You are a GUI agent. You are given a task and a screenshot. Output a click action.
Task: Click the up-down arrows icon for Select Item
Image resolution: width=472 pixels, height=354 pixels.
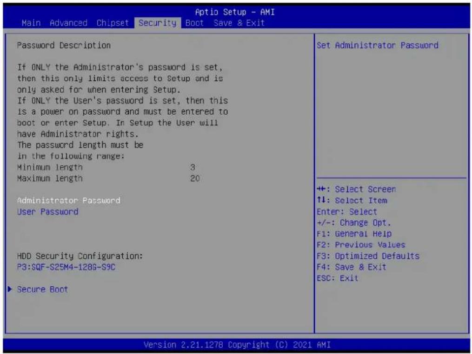pyautogui.click(x=321, y=200)
